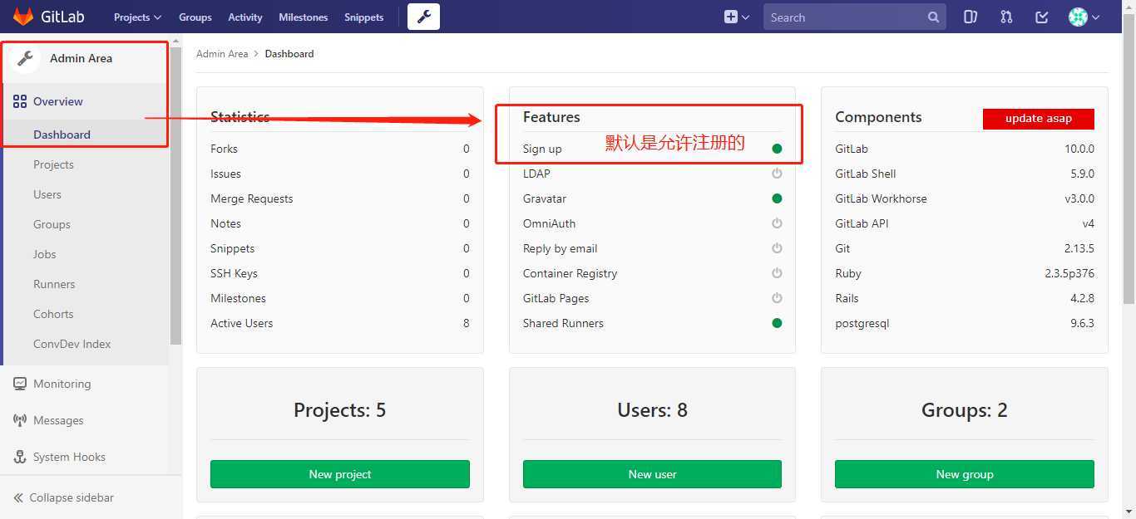Open Snippets in top navigation
The image size is (1136, 519).
(x=364, y=17)
